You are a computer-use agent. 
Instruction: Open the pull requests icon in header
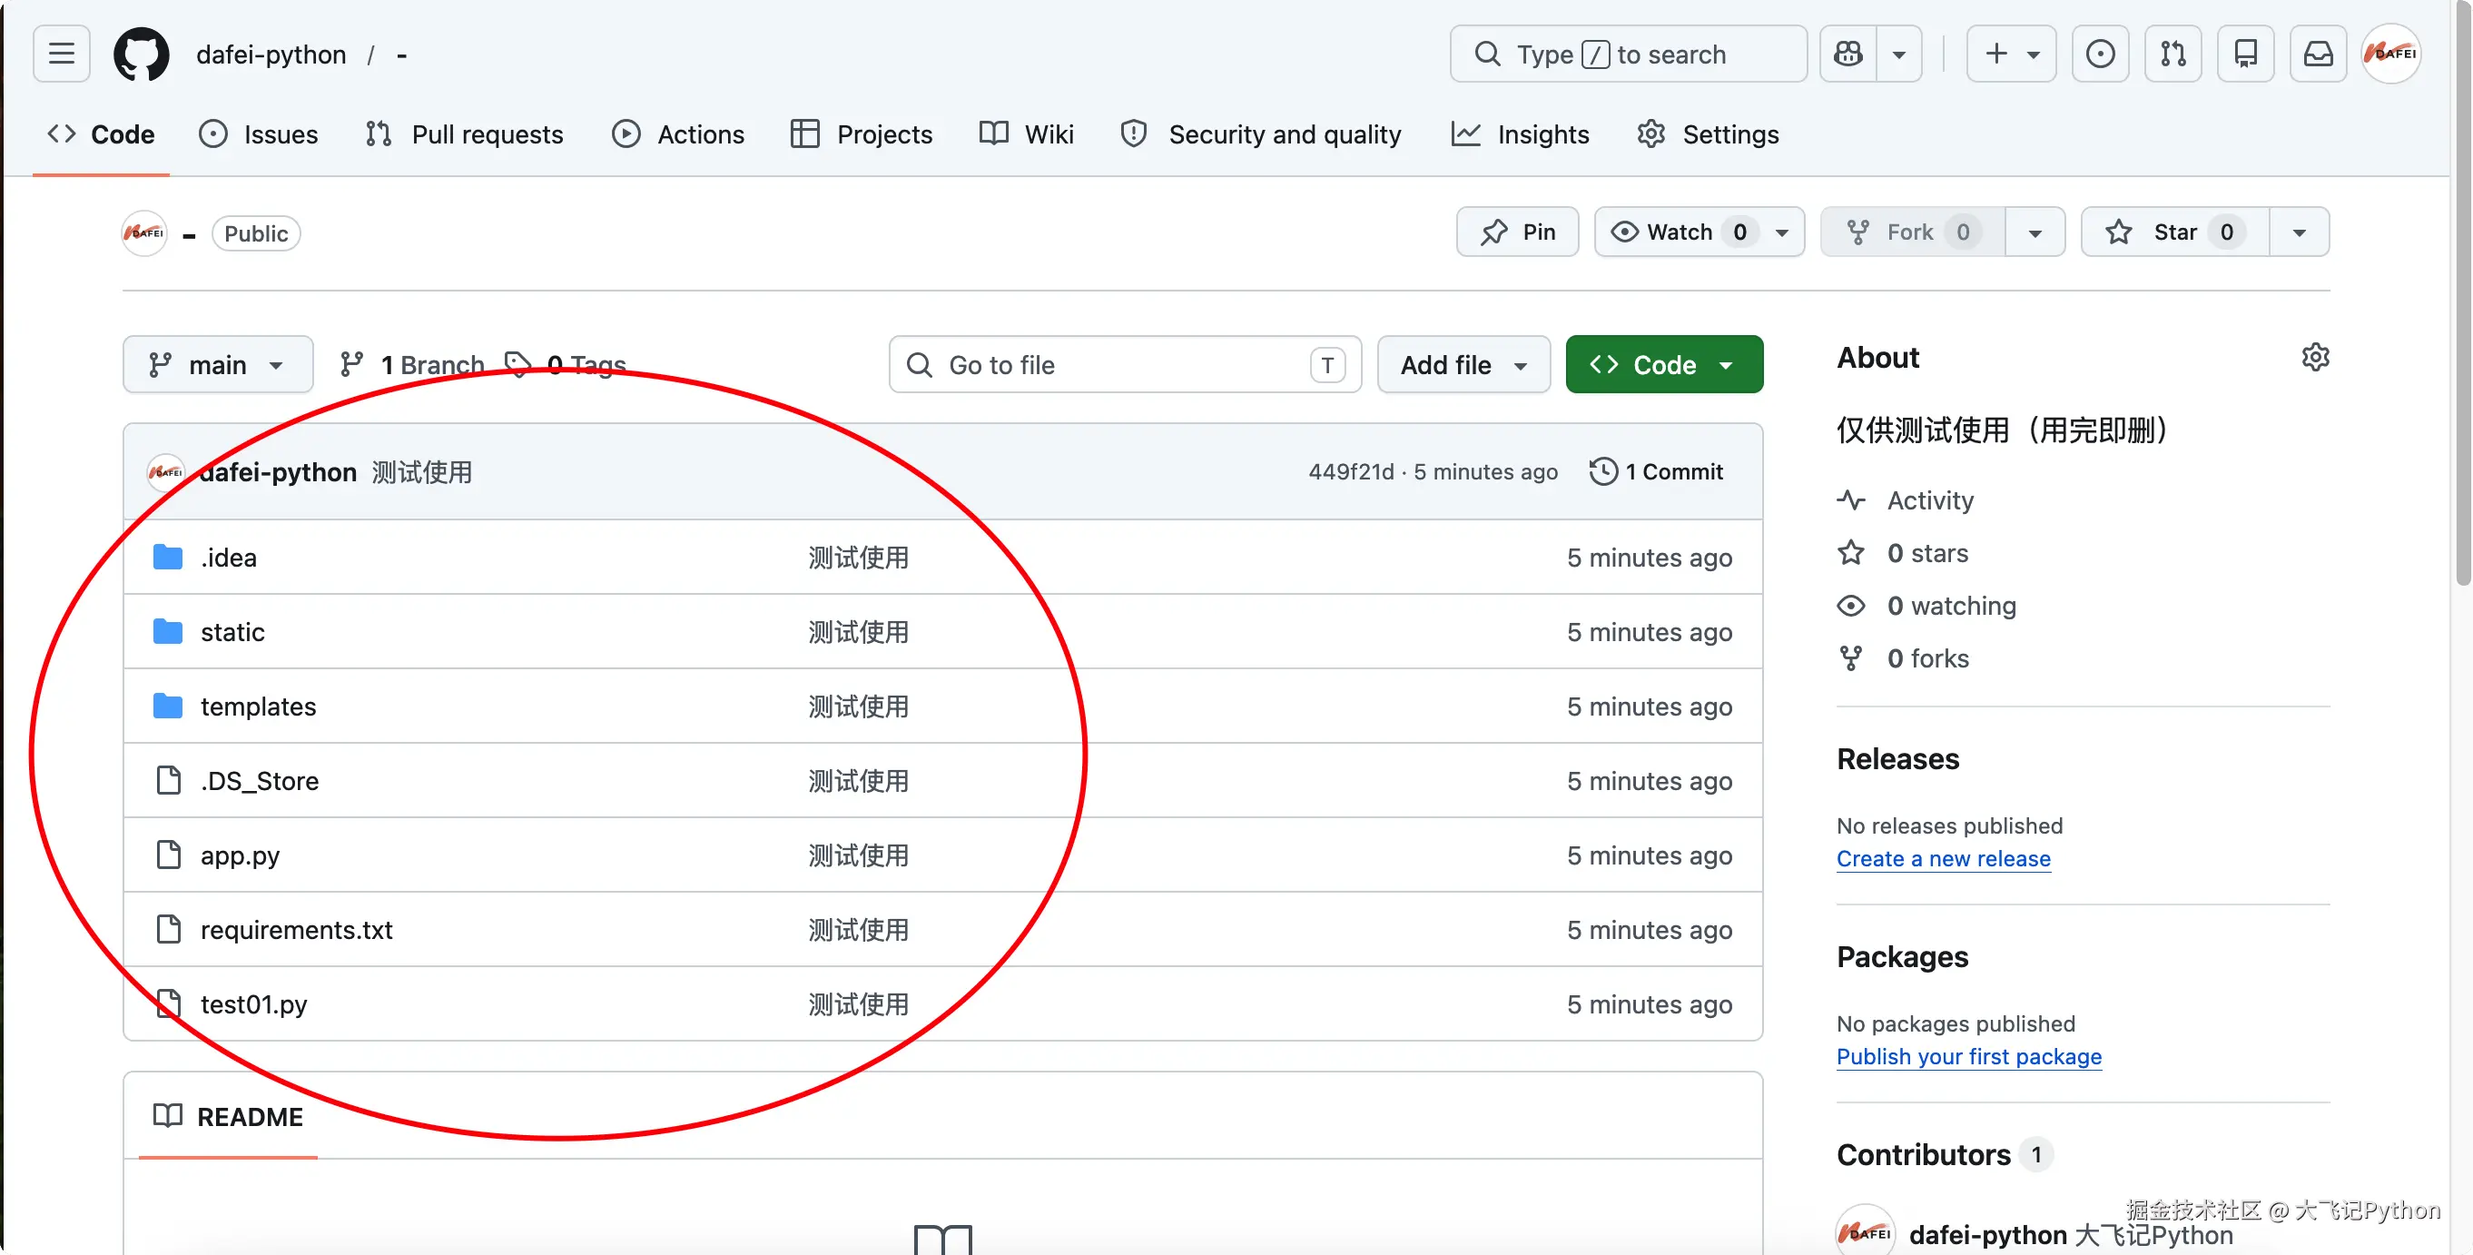[x=2173, y=54]
